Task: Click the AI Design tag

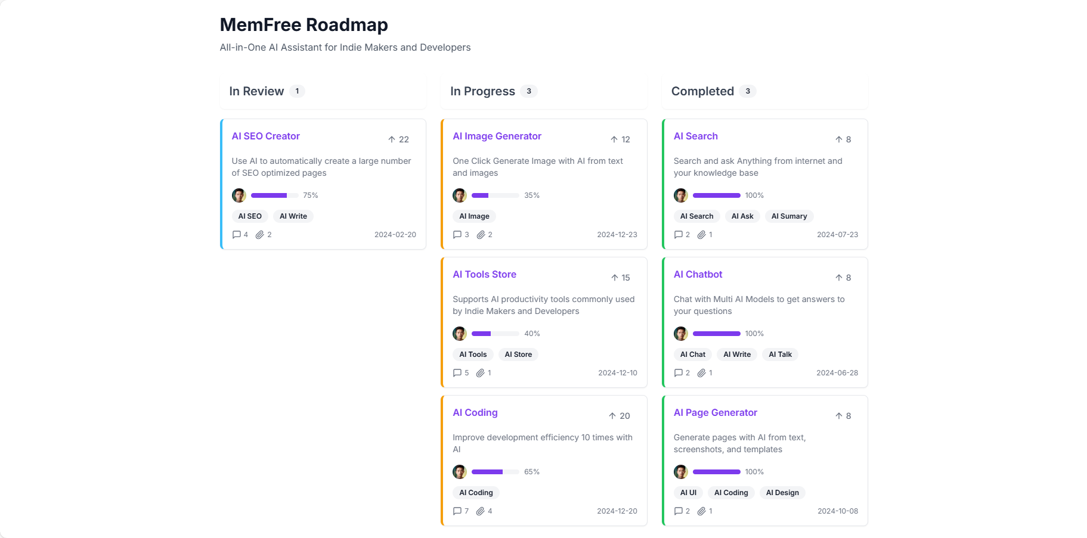Action: coord(782,493)
